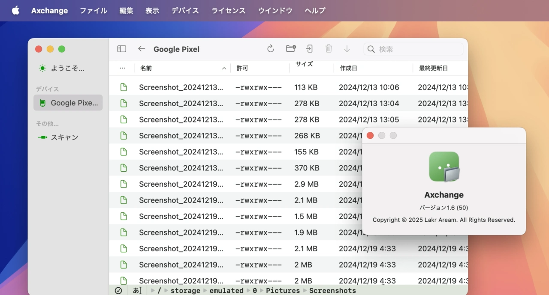The width and height of the screenshot is (549, 295).
Task: Click the import file toolbar icon
Action: tap(309, 49)
